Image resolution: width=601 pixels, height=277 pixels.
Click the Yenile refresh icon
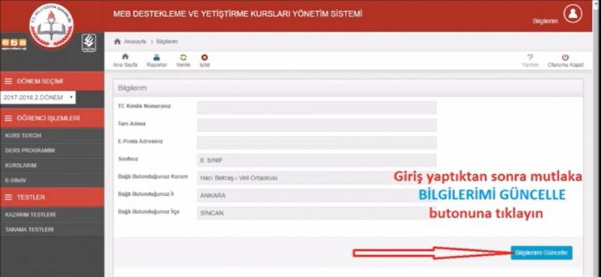pos(183,58)
